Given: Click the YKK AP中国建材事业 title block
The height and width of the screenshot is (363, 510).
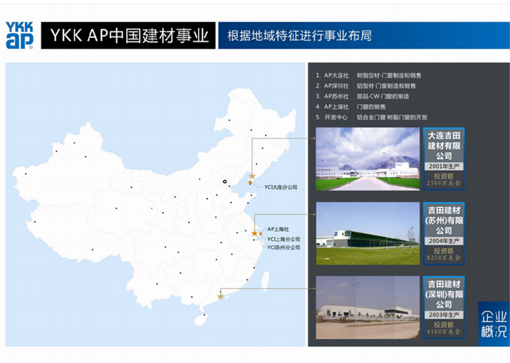Looking at the screenshot, I should point(128,36).
